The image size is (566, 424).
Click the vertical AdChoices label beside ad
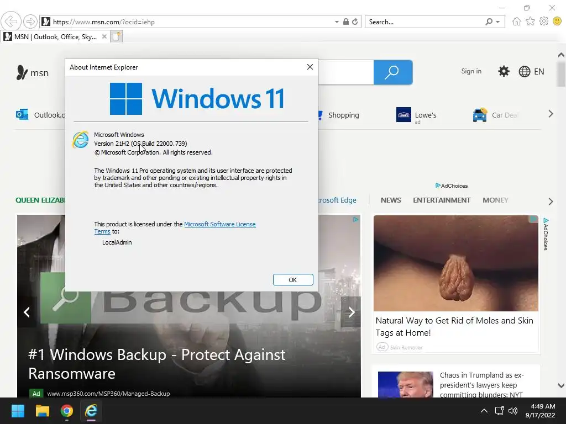click(x=546, y=234)
